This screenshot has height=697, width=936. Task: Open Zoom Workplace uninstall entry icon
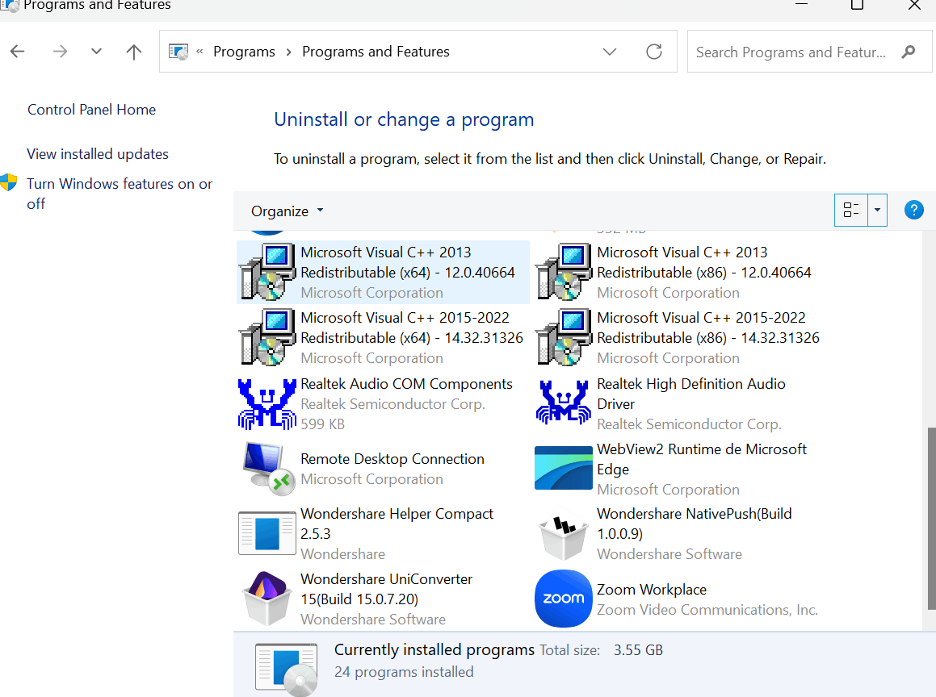click(563, 599)
